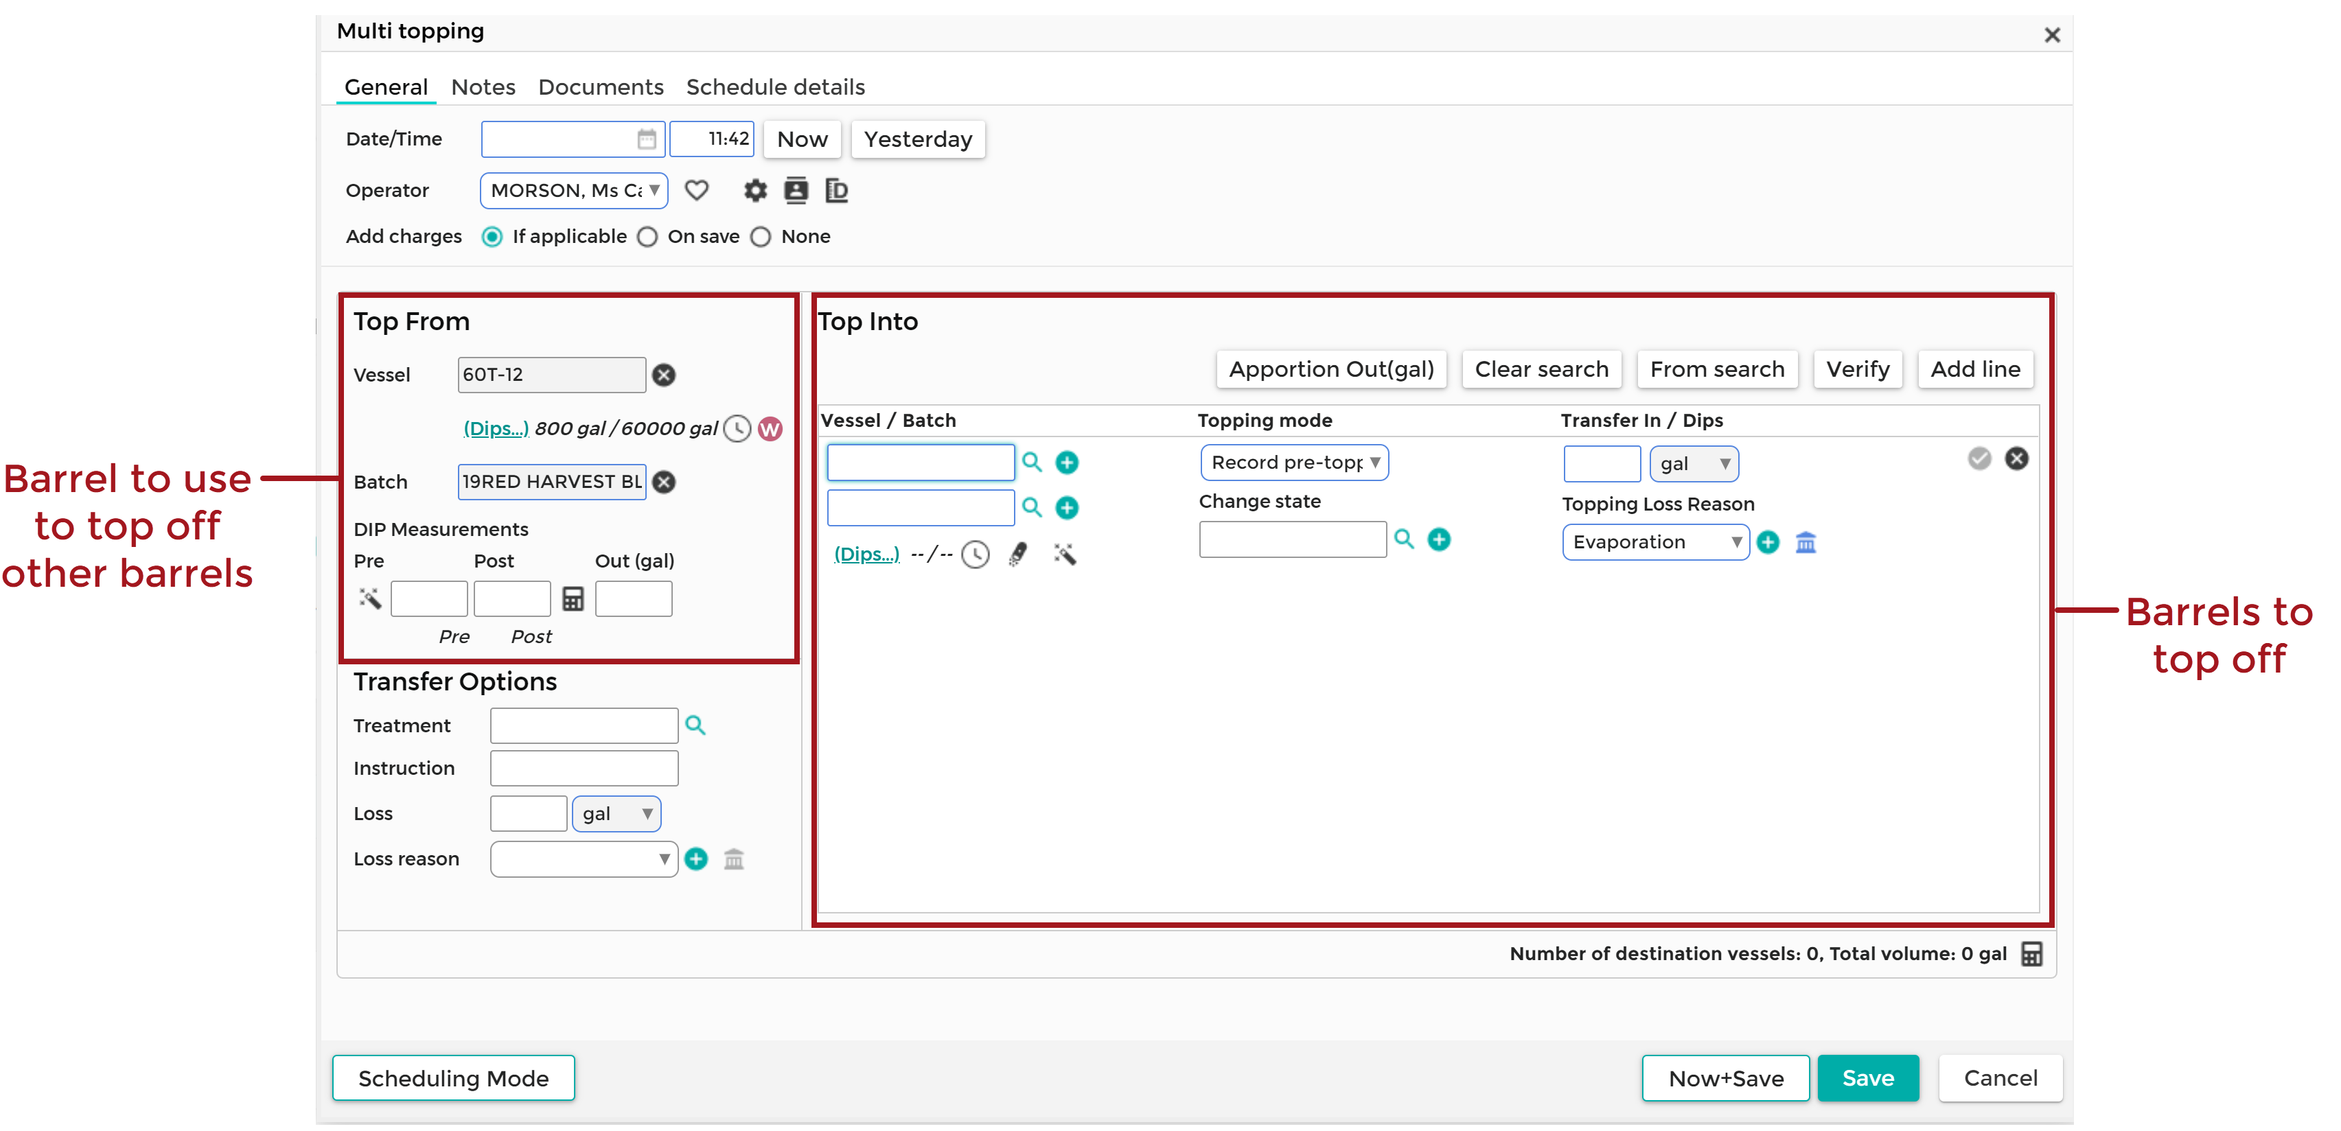Click the Now button
The width and height of the screenshot is (2341, 1131).
803,139
